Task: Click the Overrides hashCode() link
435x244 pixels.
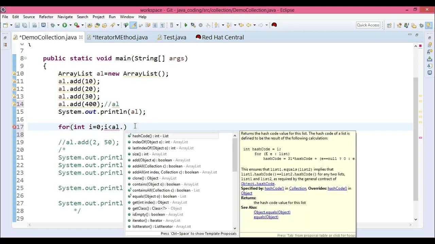Action: point(337,188)
